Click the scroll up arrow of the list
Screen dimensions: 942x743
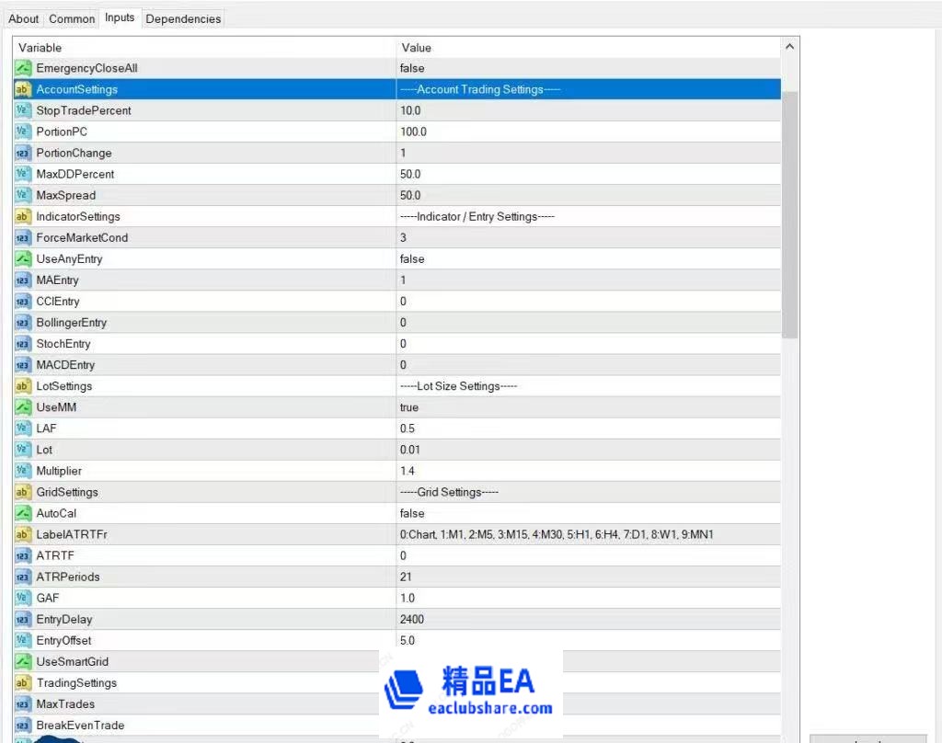coord(790,47)
